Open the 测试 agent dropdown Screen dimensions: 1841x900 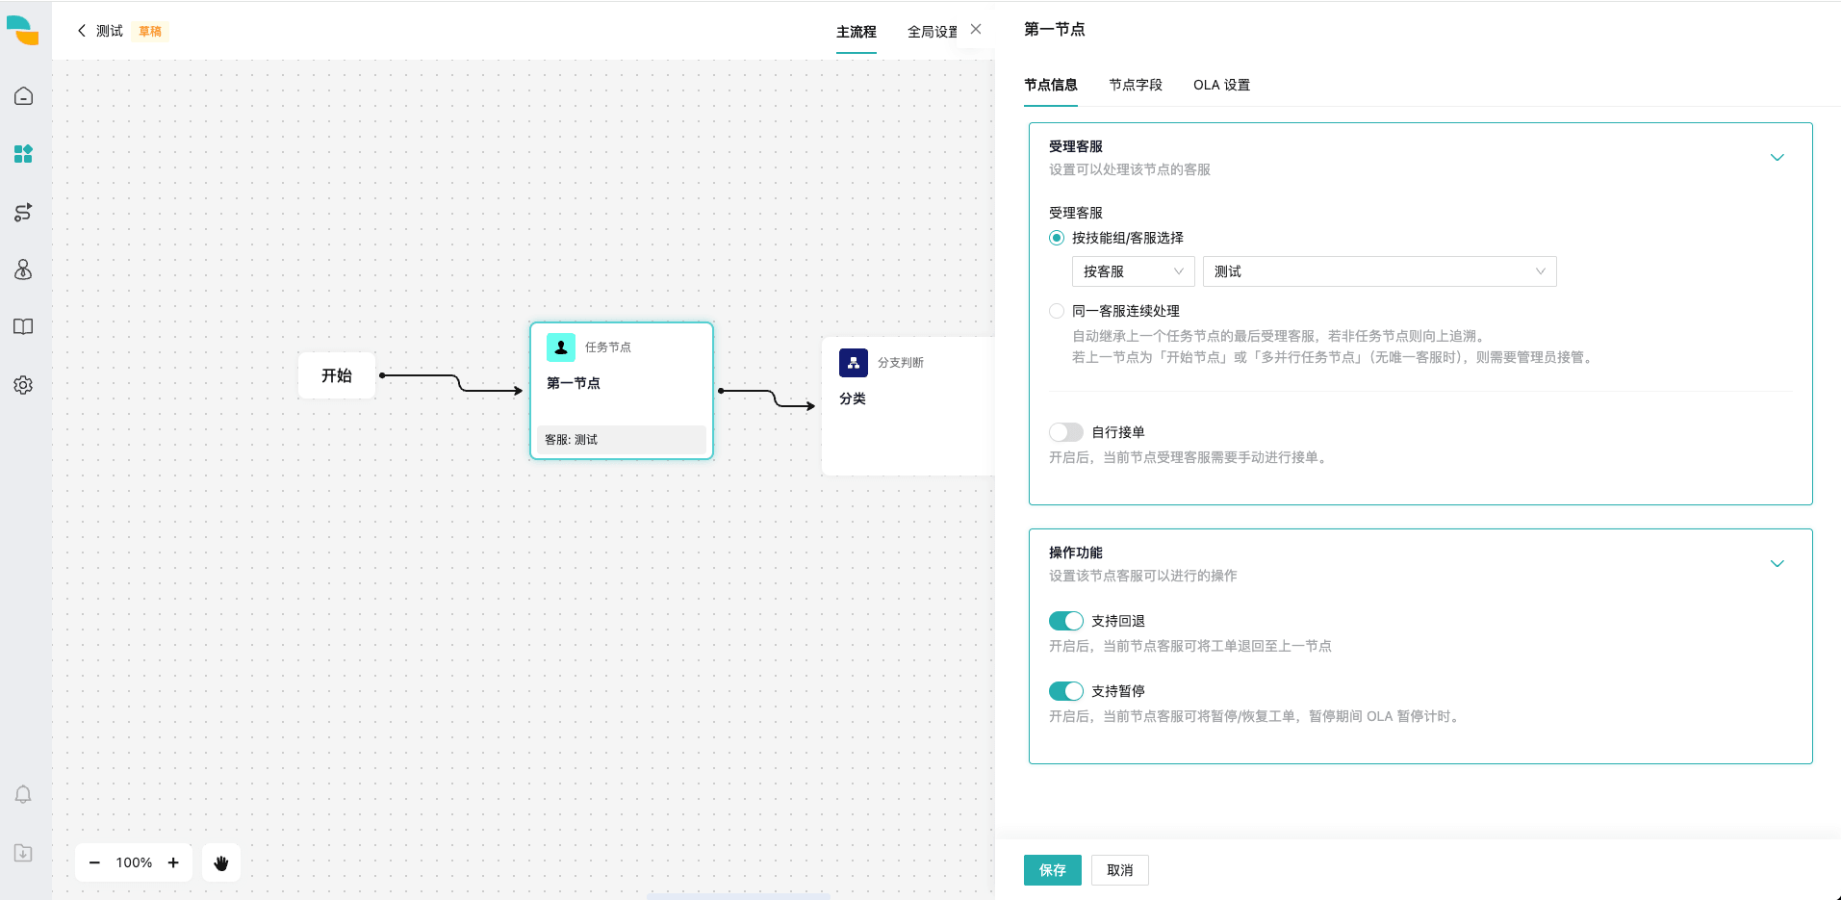coord(1380,271)
